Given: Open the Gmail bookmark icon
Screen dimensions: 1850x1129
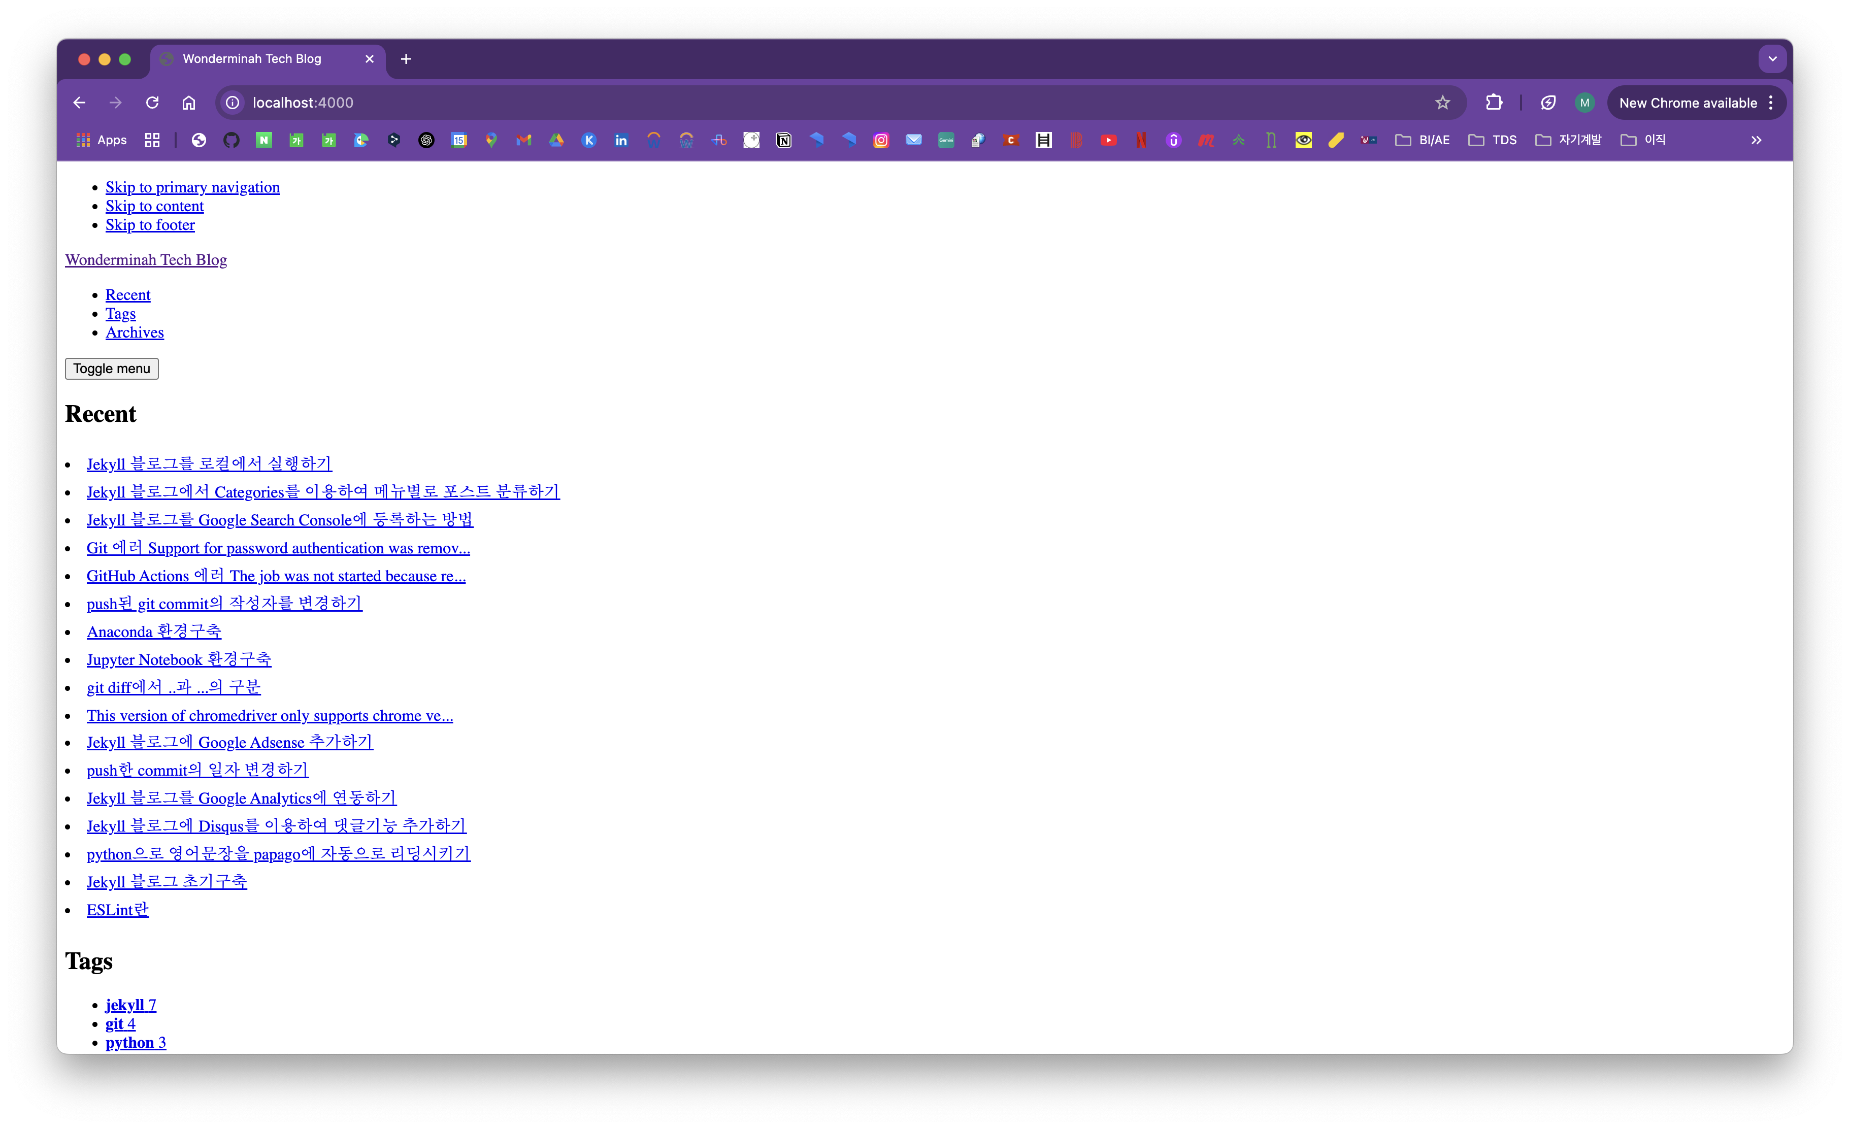Looking at the screenshot, I should 524,141.
